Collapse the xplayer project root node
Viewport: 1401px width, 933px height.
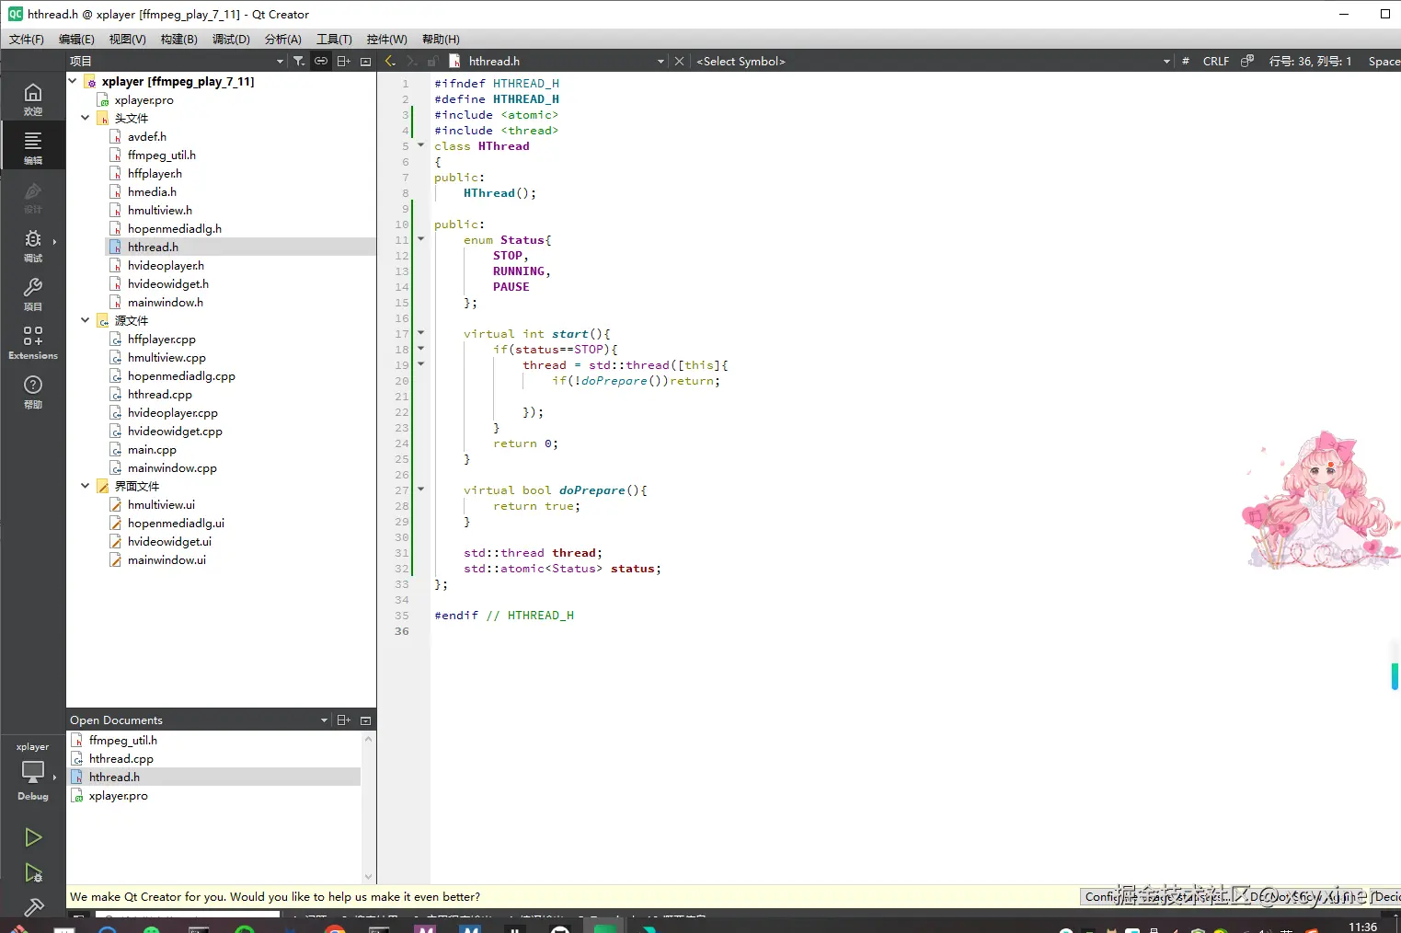[73, 81]
